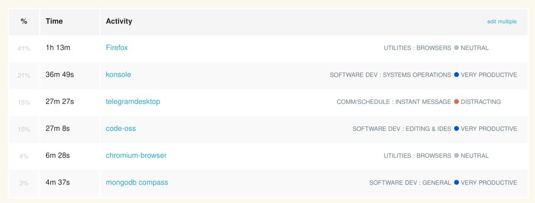The image size is (535, 203).
Task: Open the konsole activity link
Action: pos(118,75)
